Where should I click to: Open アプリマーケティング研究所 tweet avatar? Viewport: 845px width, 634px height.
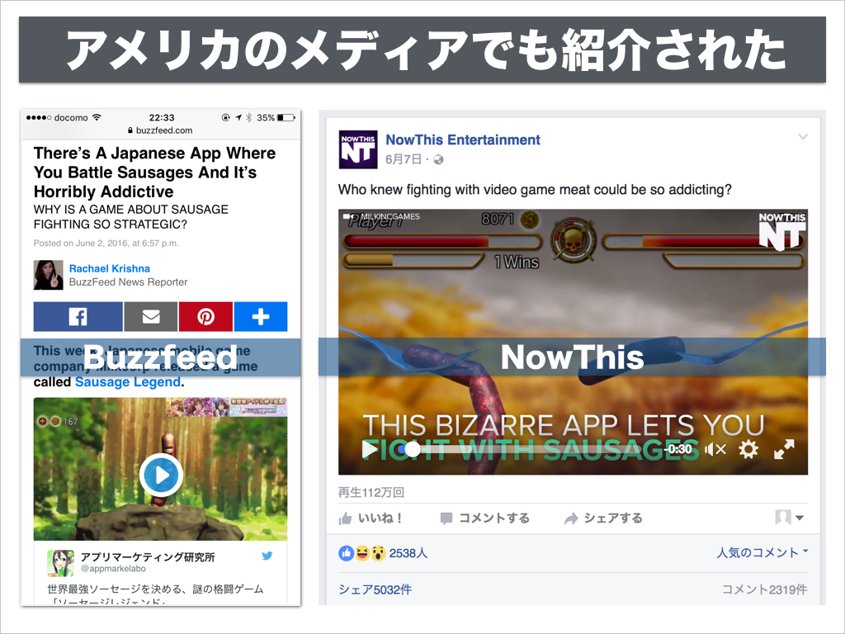click(60, 563)
